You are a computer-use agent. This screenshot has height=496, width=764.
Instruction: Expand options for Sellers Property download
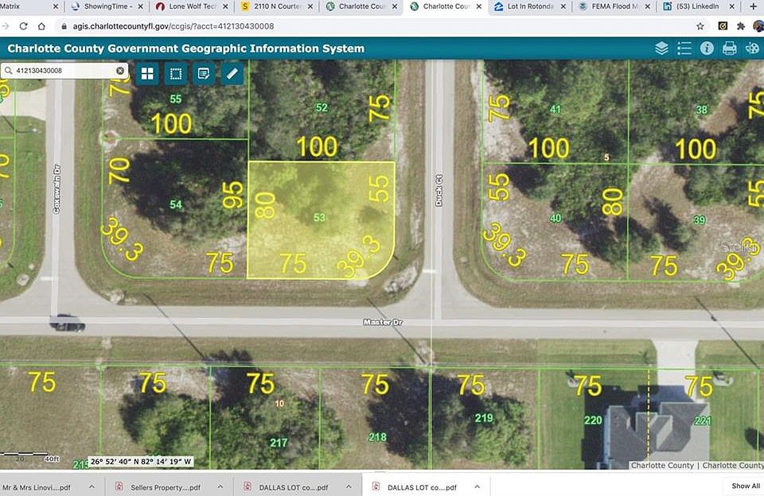tap(220, 486)
